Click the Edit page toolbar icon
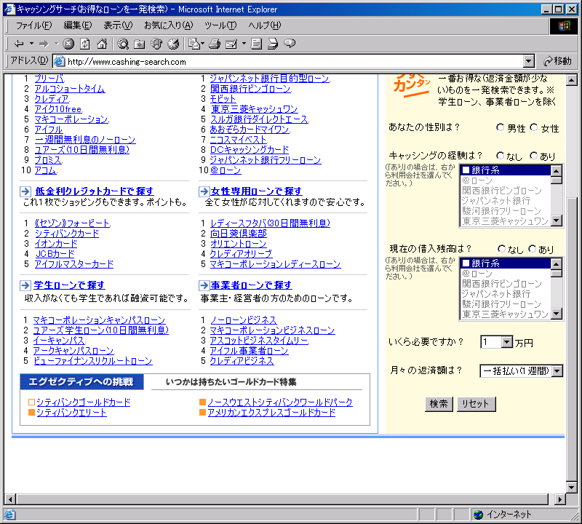 click(231, 44)
